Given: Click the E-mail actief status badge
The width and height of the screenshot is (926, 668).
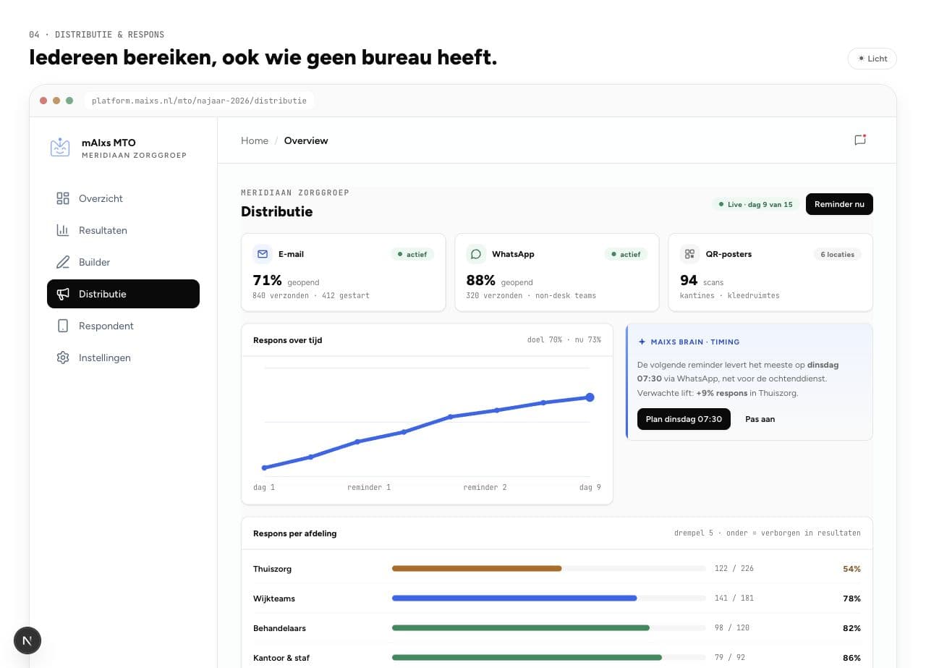Looking at the screenshot, I should pos(412,255).
